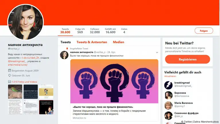
Task: Open the 1.010 Fotos und Videos link
Action: [x=24, y=82]
